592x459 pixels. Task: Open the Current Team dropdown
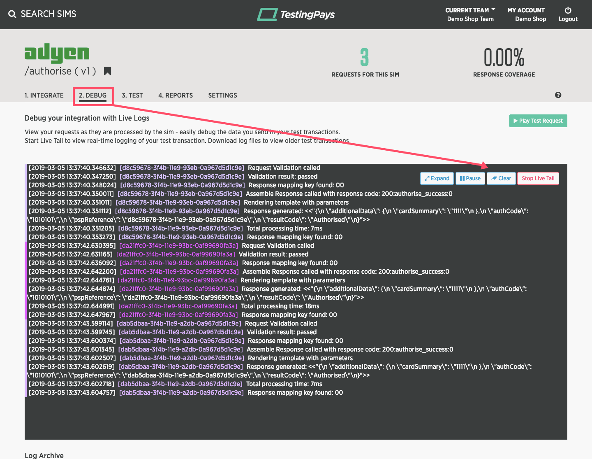(470, 14)
